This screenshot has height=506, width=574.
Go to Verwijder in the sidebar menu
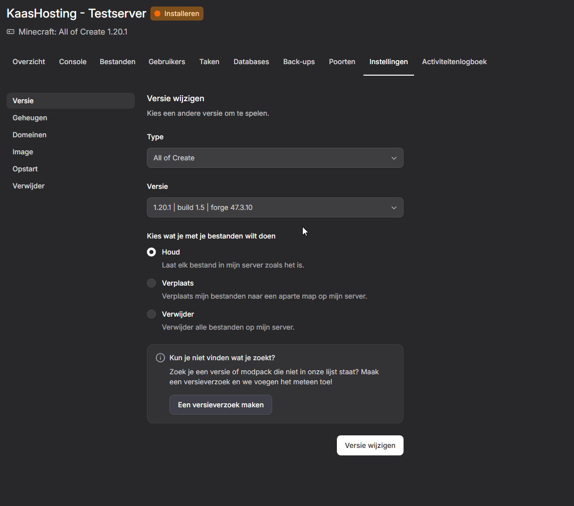29,186
